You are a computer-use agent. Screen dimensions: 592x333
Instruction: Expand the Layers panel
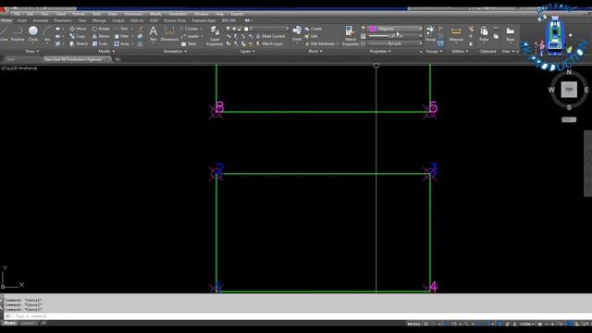(x=247, y=51)
